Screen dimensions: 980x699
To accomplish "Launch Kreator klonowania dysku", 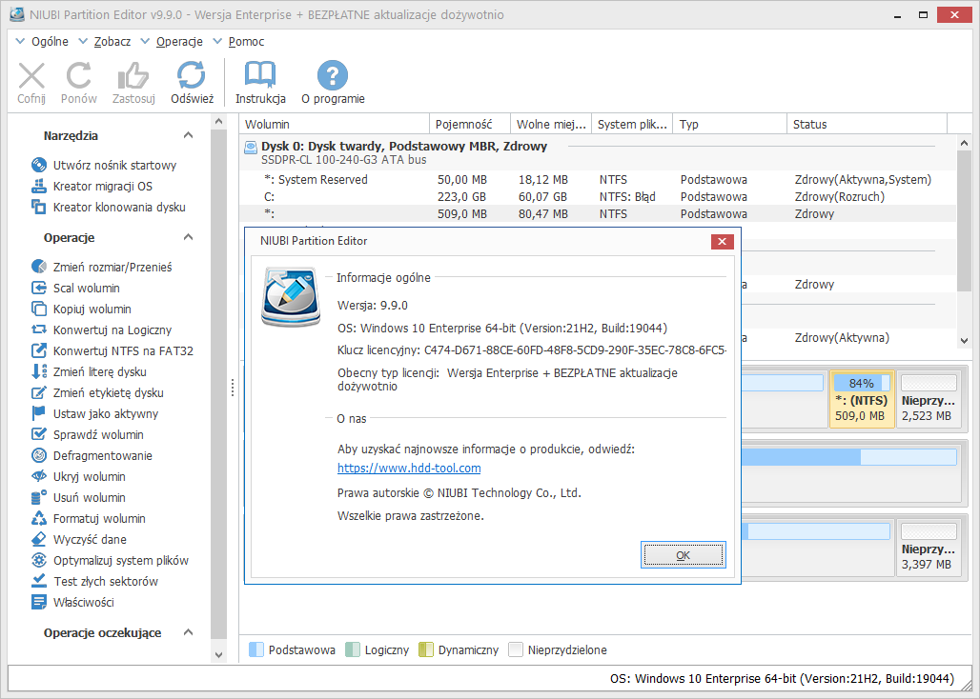I will point(108,208).
